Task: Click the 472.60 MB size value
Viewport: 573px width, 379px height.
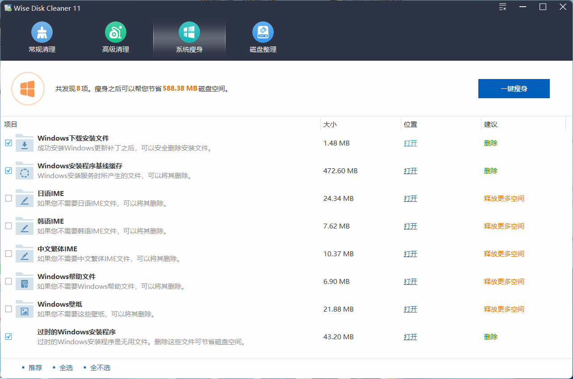Action: click(340, 171)
